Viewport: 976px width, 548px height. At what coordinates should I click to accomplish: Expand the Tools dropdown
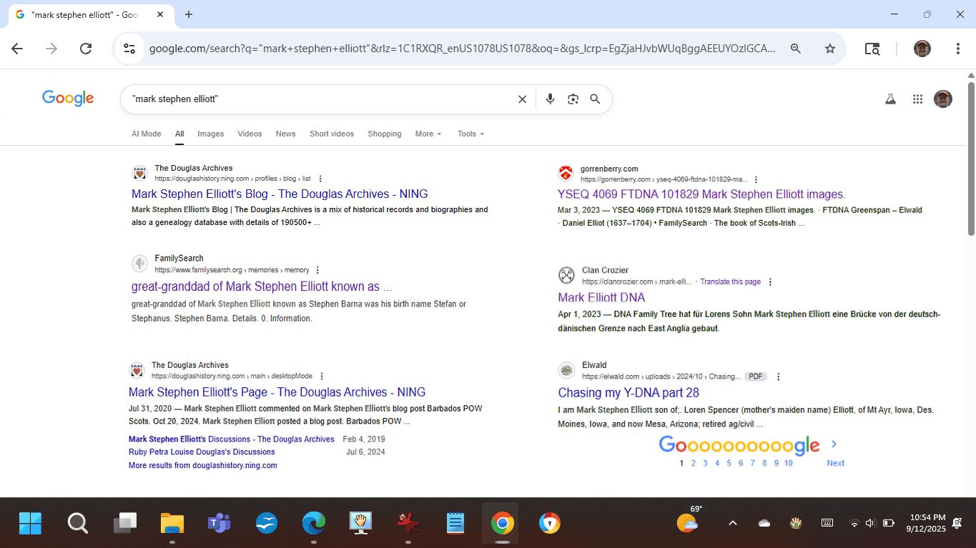(470, 134)
